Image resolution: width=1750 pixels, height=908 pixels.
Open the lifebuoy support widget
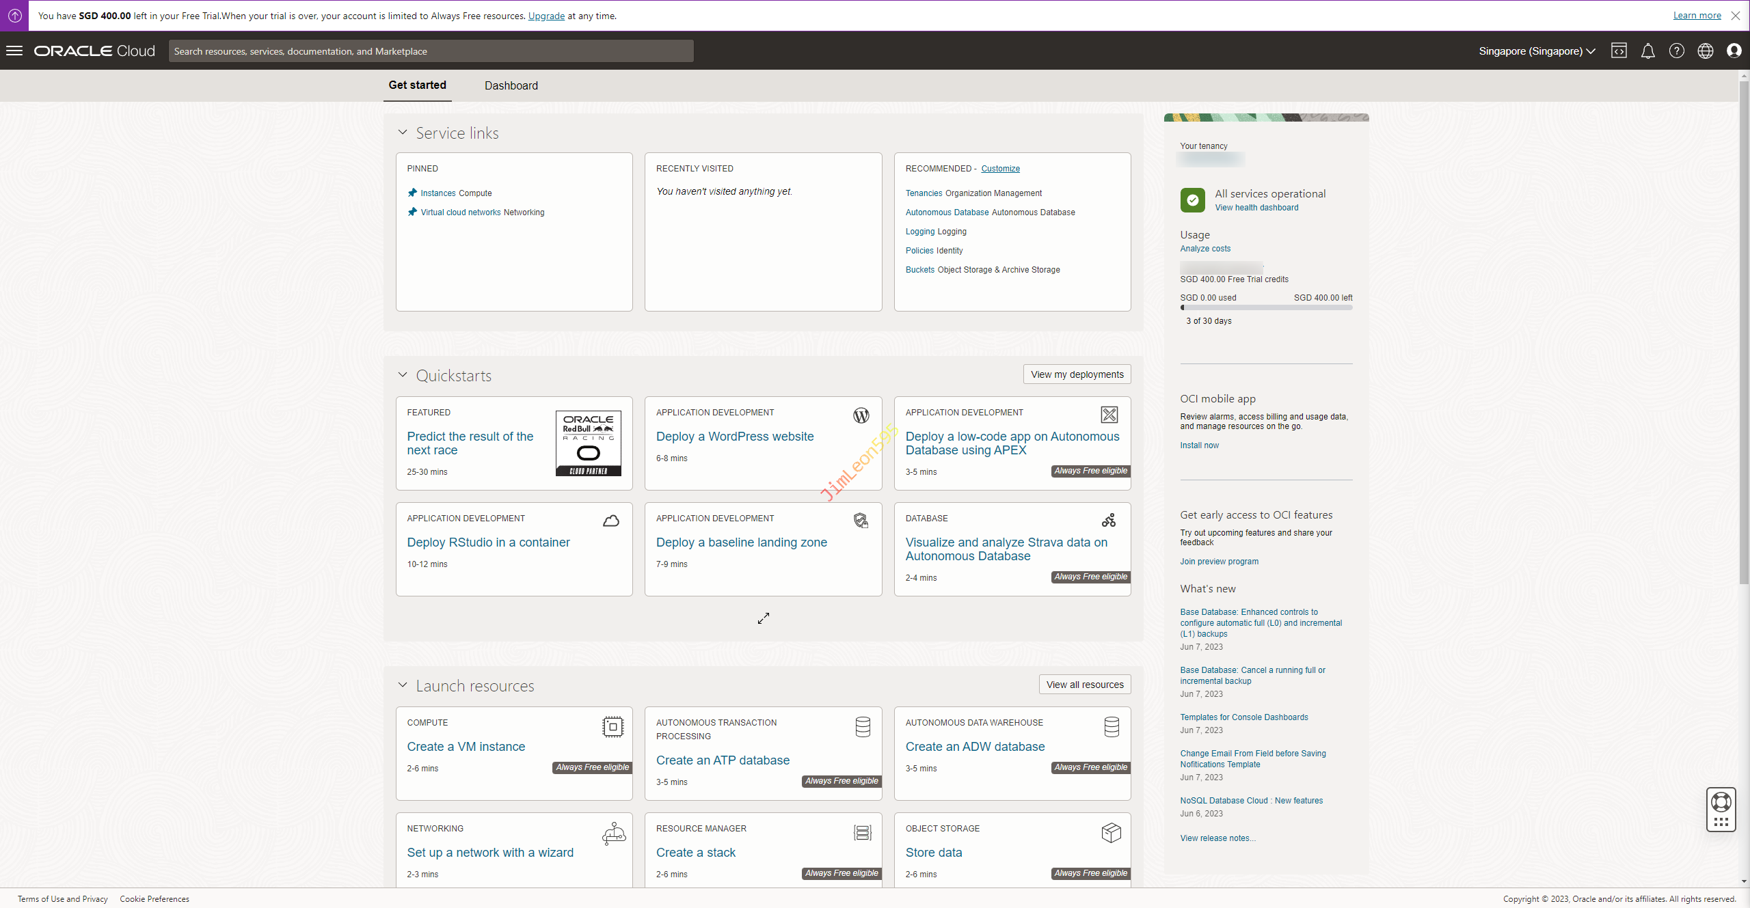1721,802
